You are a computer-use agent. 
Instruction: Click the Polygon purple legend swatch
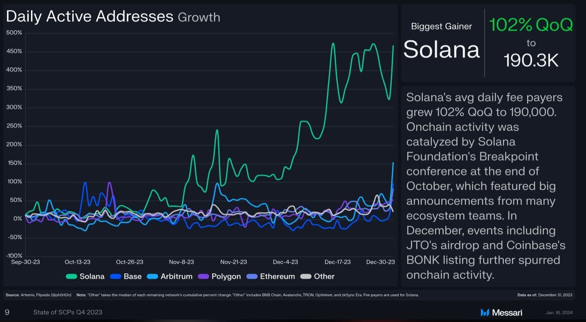point(204,277)
